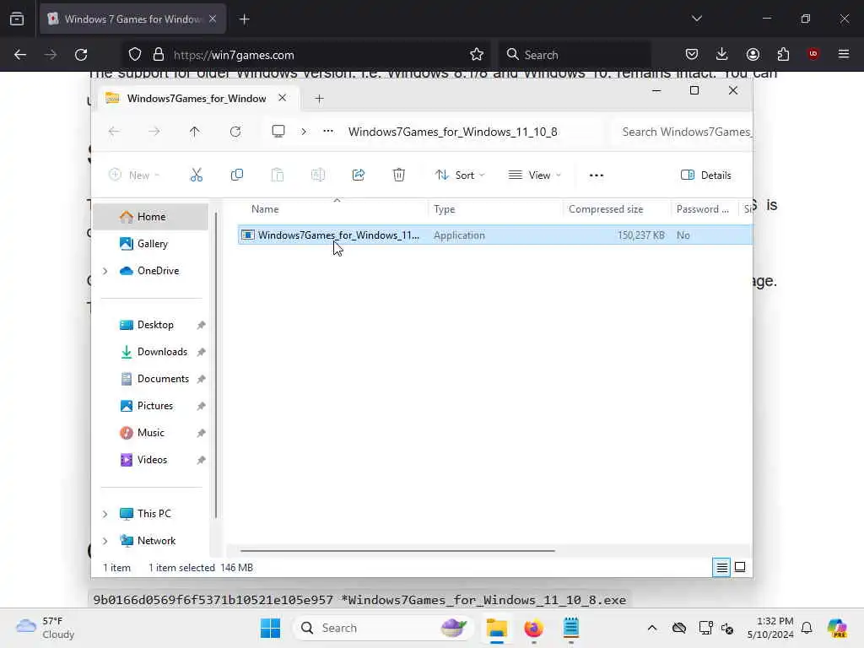This screenshot has width=864, height=648.
Task: Go up one folder level in Explorer
Action: pyautogui.click(x=195, y=132)
